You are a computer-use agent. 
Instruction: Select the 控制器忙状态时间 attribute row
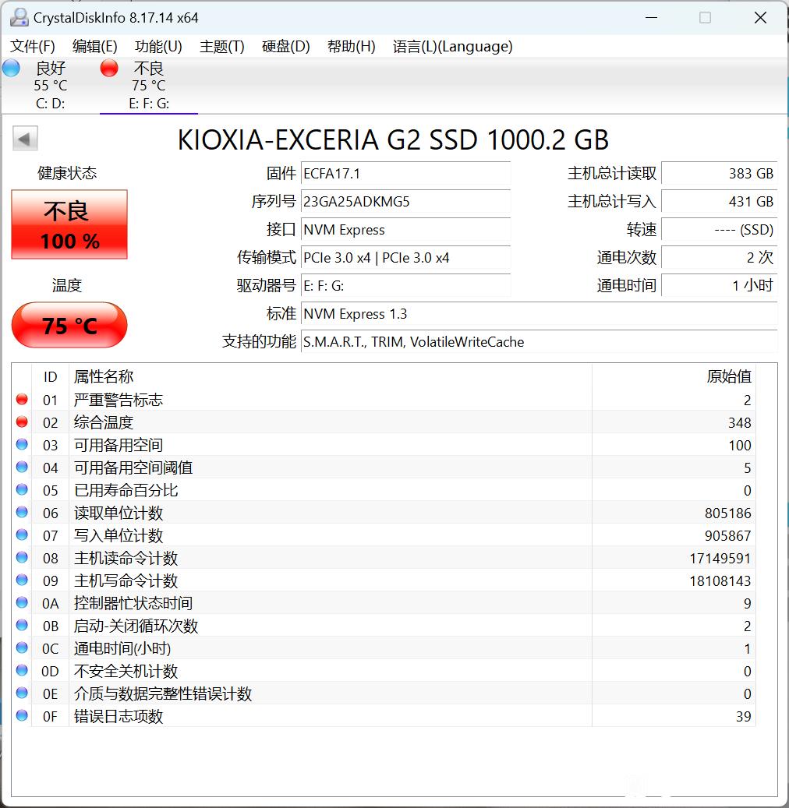tap(384, 602)
